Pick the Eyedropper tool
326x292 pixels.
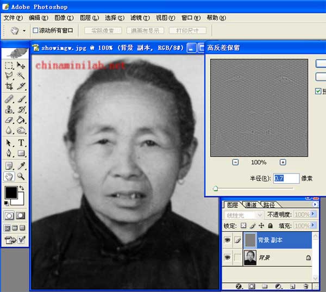coord(21,165)
